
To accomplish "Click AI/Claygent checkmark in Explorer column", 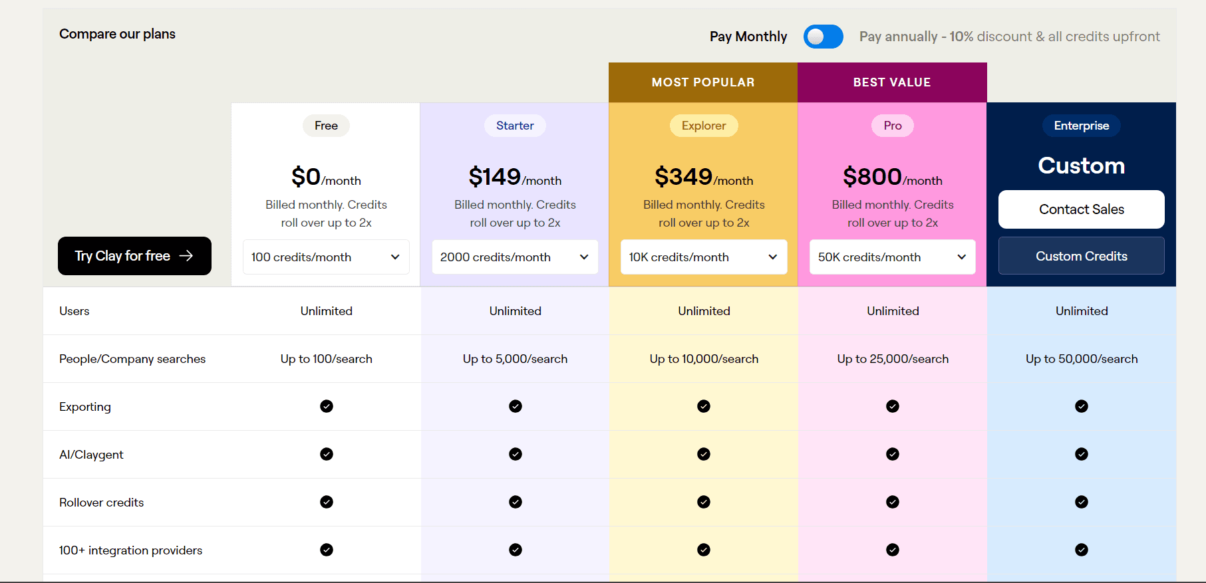I will pos(704,454).
